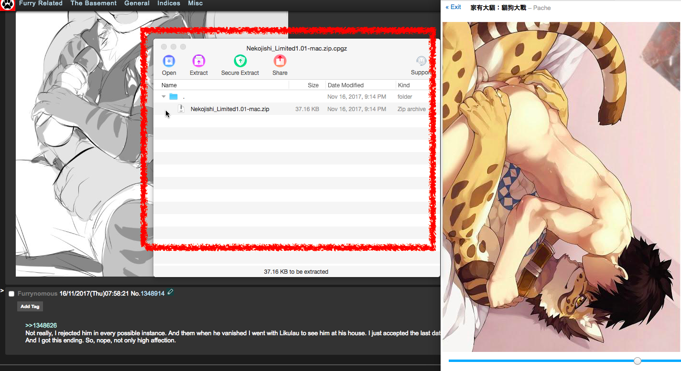Image resolution: width=681 pixels, height=371 pixels.
Task: Click the 'Zip archive' kind cell
Action: 411,109
